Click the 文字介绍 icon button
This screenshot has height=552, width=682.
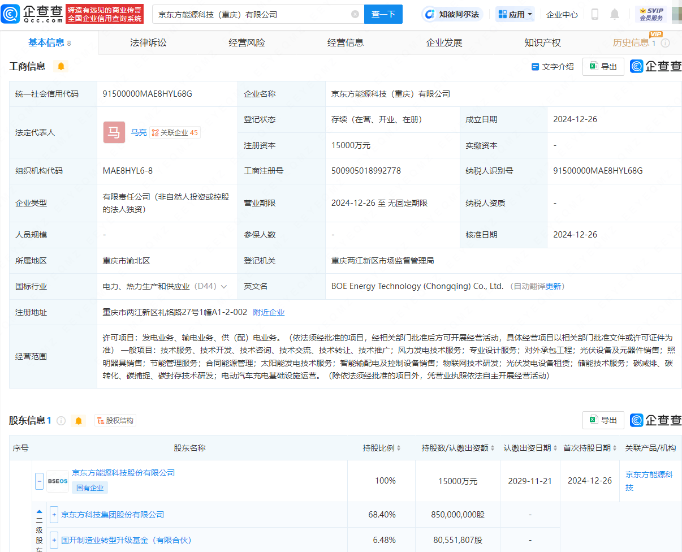(x=552, y=67)
